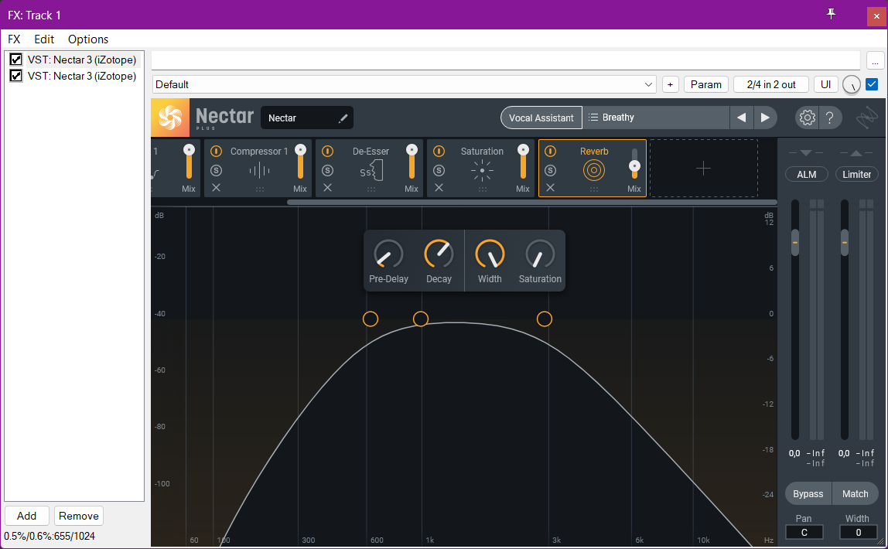Toggle the plugin bypass checkbox at top right
Image resolution: width=888 pixels, height=549 pixels.
tap(872, 84)
